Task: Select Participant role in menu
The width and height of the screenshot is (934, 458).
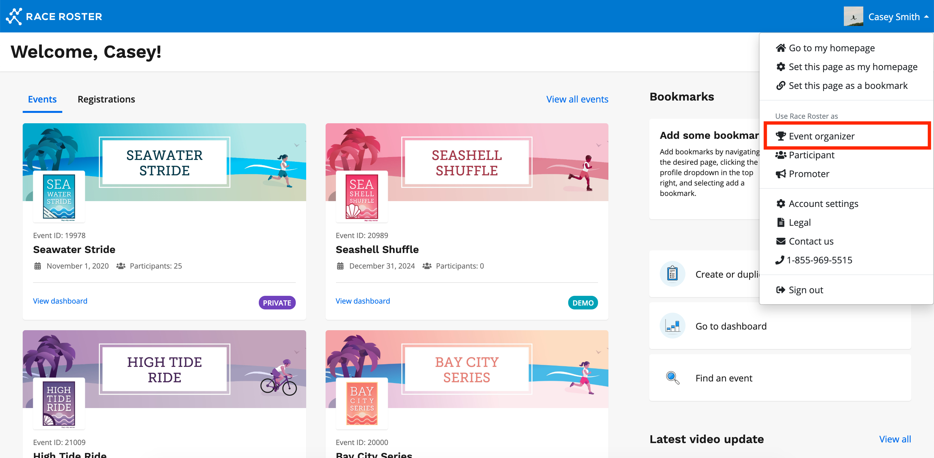Action: 811,155
